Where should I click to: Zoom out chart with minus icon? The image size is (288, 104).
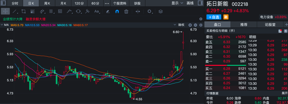coord(195,25)
